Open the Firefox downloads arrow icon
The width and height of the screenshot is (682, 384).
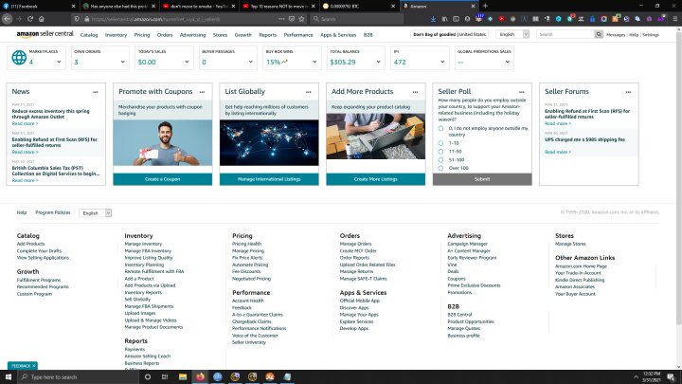point(433,19)
